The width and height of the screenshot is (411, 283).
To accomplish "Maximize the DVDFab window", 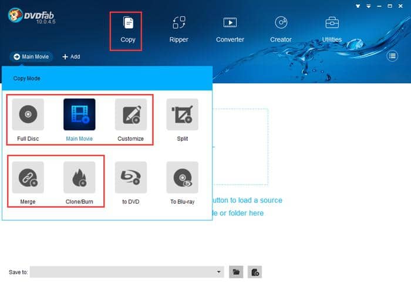I will pos(390,6).
